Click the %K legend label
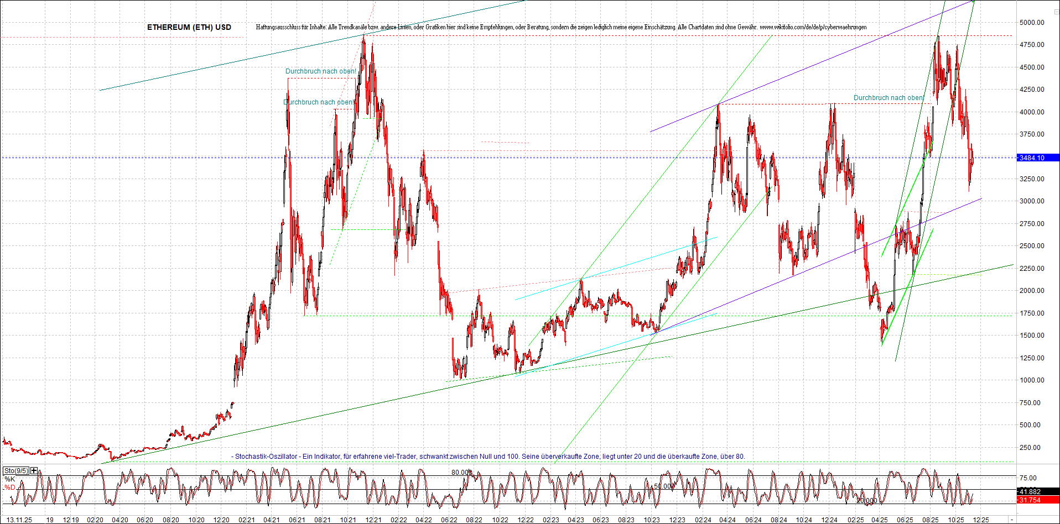 (10, 479)
